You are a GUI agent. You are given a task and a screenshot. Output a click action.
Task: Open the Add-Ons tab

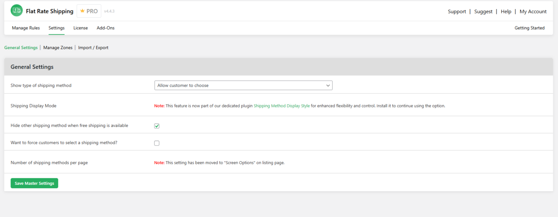click(x=106, y=28)
